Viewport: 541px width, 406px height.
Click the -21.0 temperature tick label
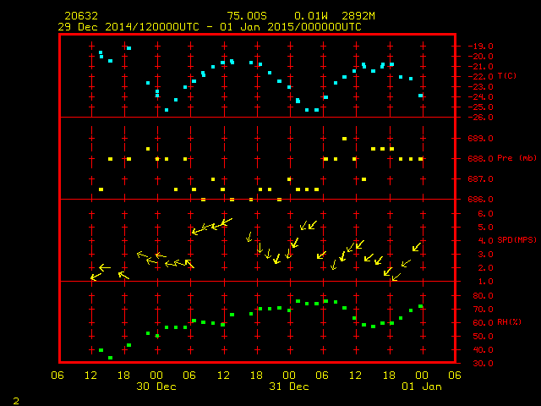[481, 67]
